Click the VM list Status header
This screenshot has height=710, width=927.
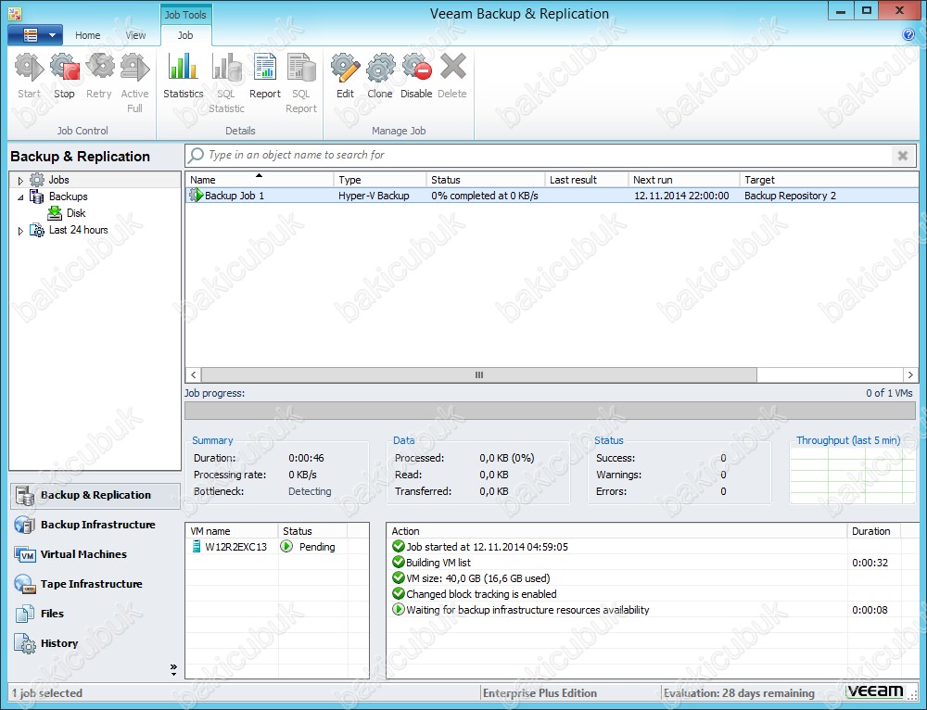tap(312, 531)
